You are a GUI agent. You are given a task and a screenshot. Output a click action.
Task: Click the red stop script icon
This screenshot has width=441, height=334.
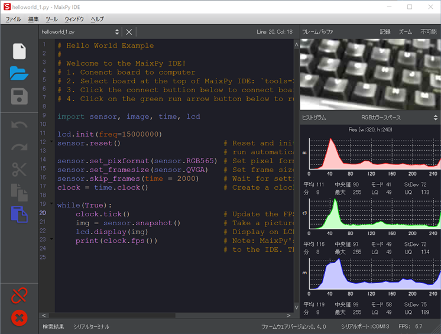pyautogui.click(x=19, y=318)
